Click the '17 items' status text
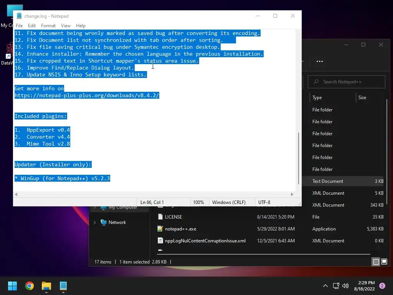 pos(103,262)
